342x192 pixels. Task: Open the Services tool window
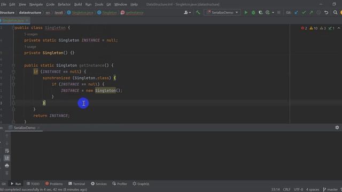point(99,184)
